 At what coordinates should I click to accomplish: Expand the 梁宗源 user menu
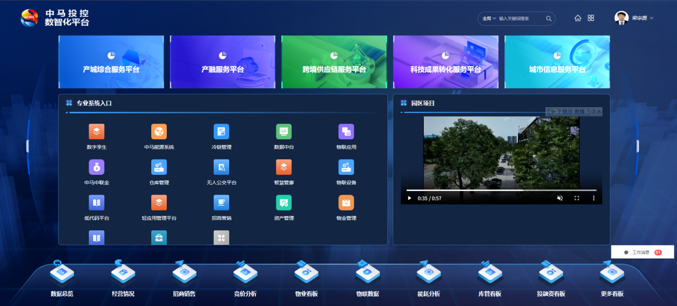coord(643,18)
